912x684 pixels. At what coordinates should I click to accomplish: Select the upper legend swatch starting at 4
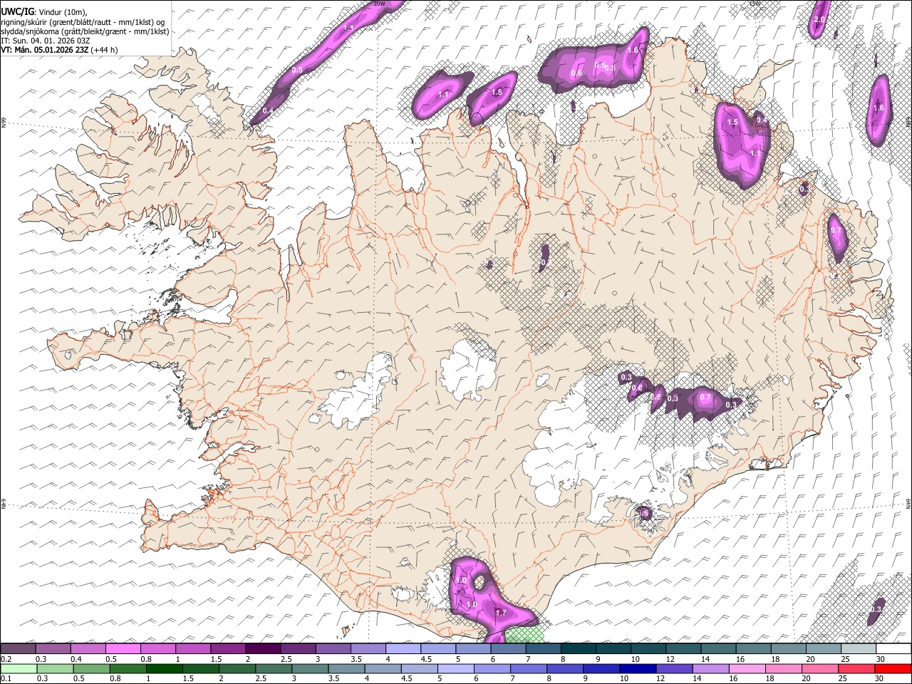(403, 648)
